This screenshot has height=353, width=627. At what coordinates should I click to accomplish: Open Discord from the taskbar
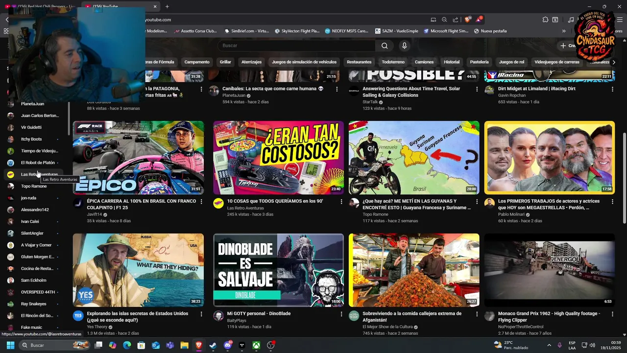227,345
